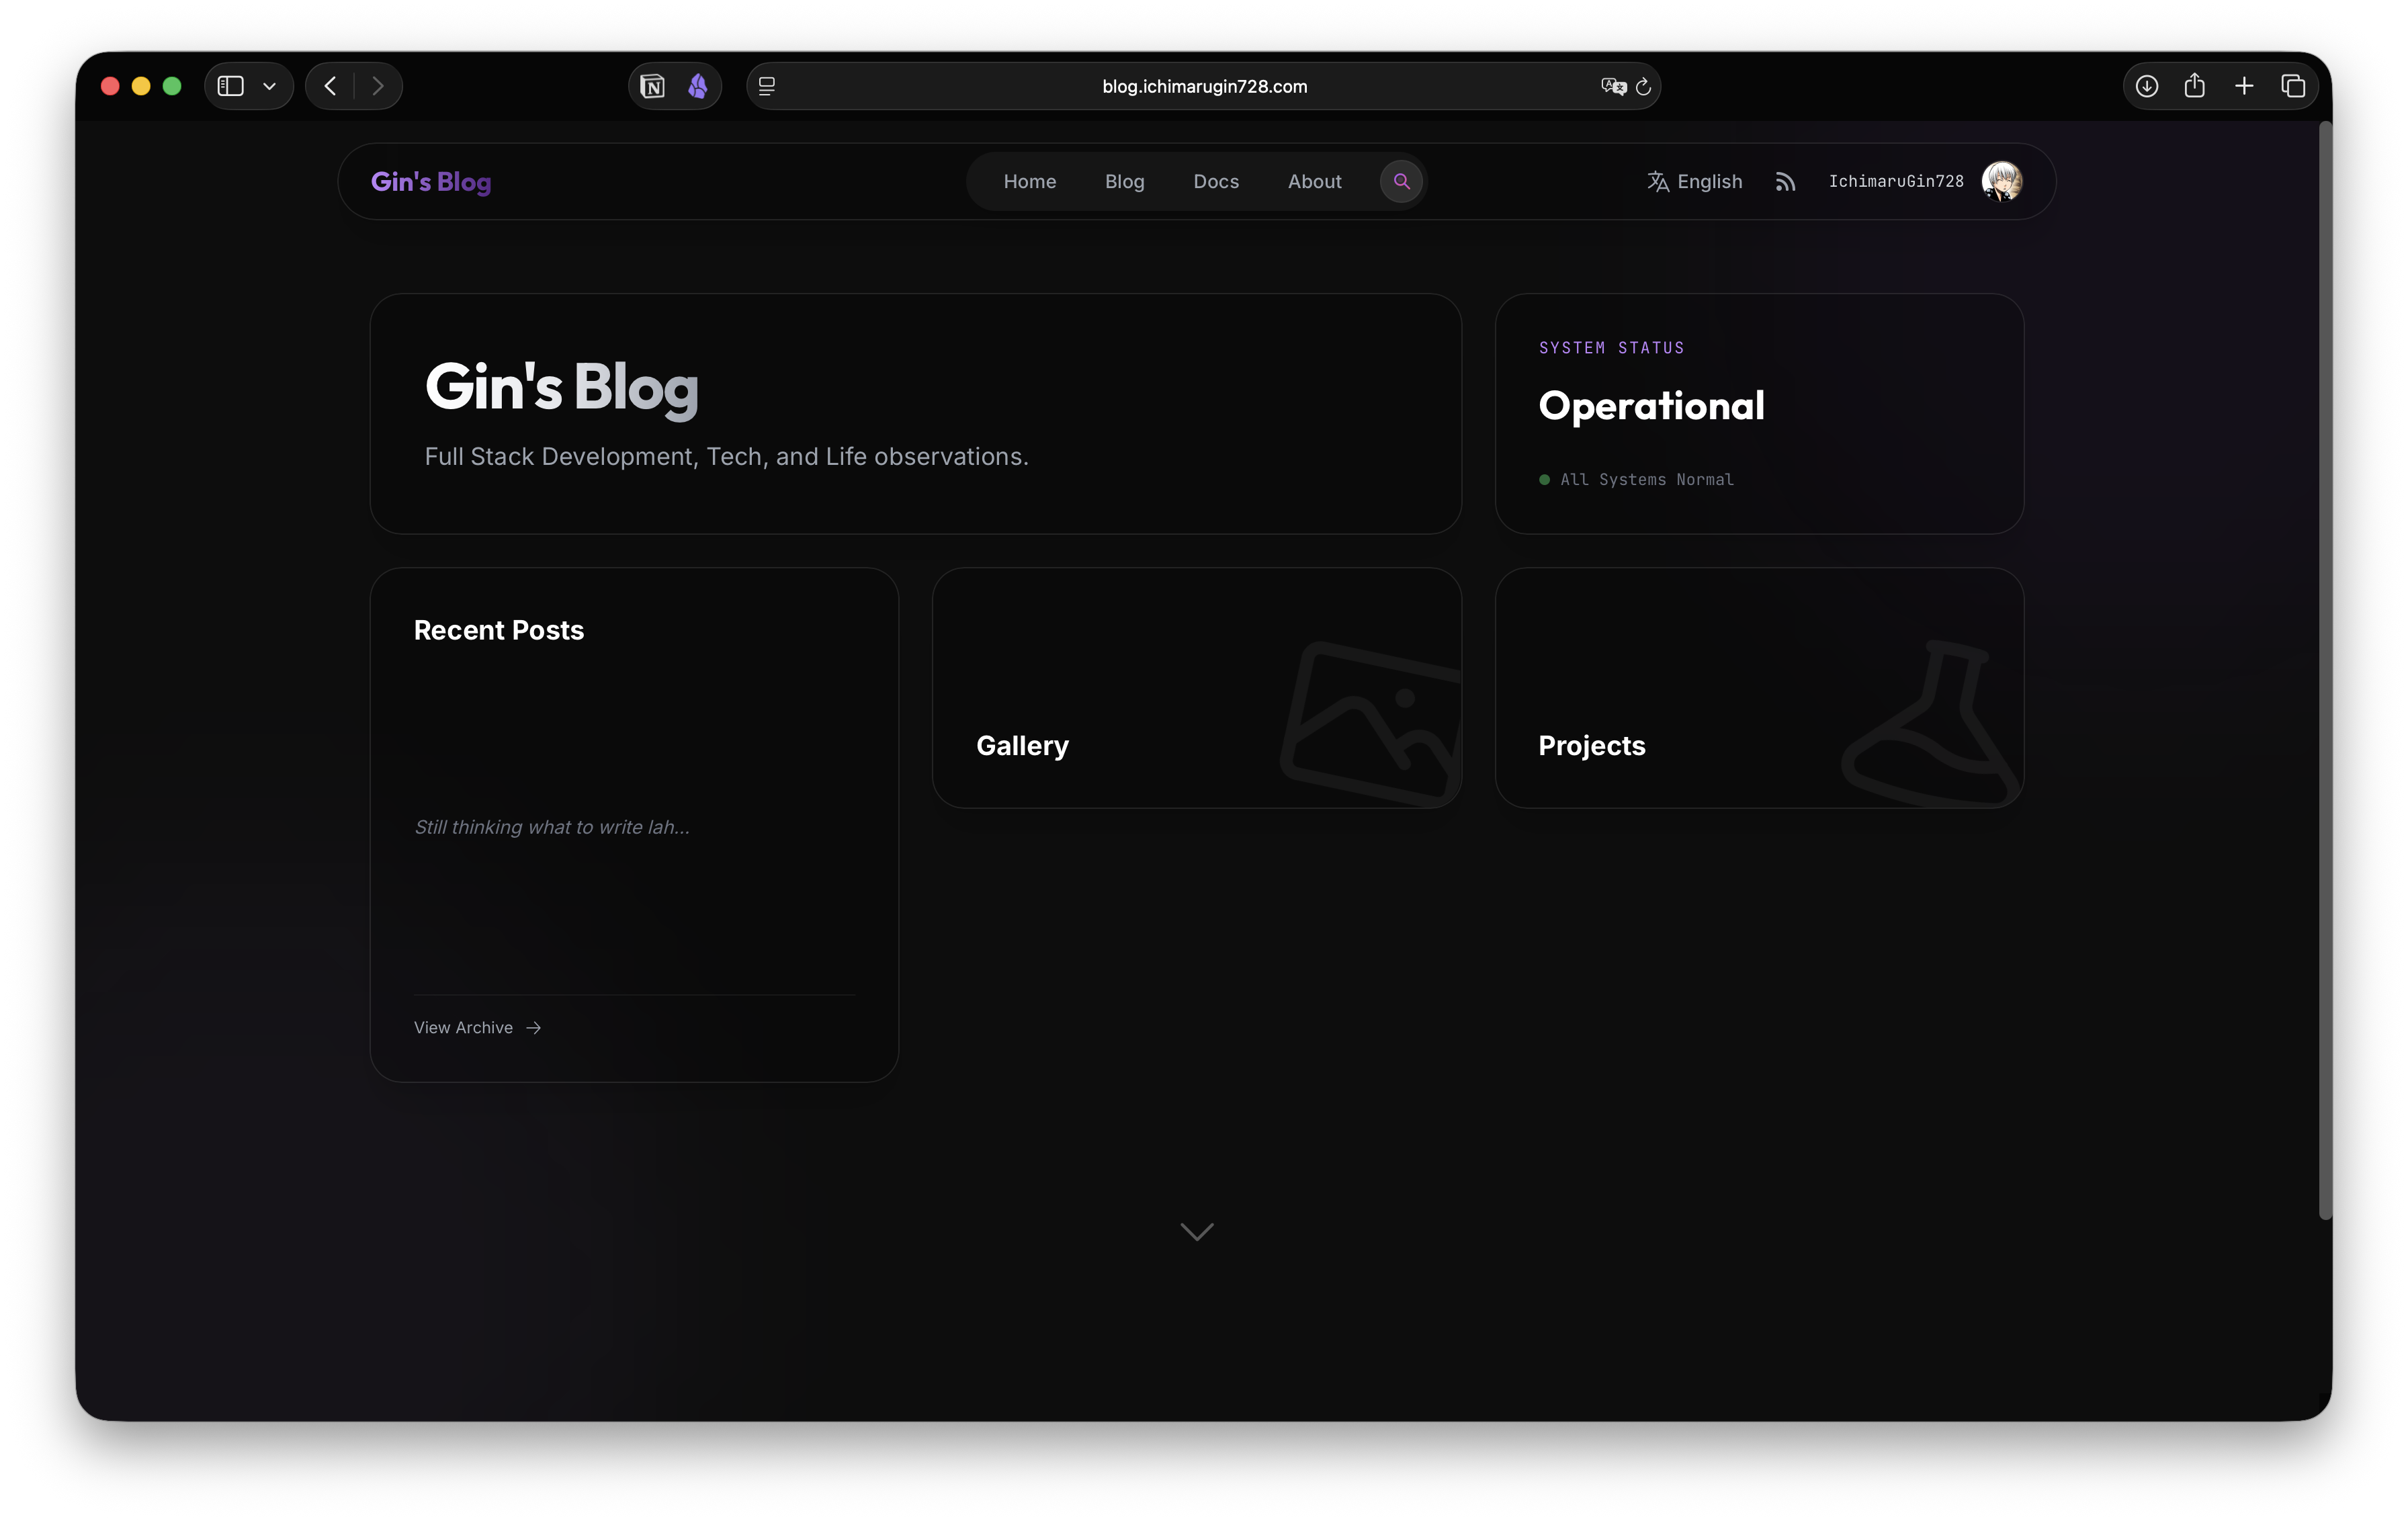Click the scroll-down chevron at page bottom
Screen dimensions: 2408x1521
pyautogui.click(x=1196, y=1231)
